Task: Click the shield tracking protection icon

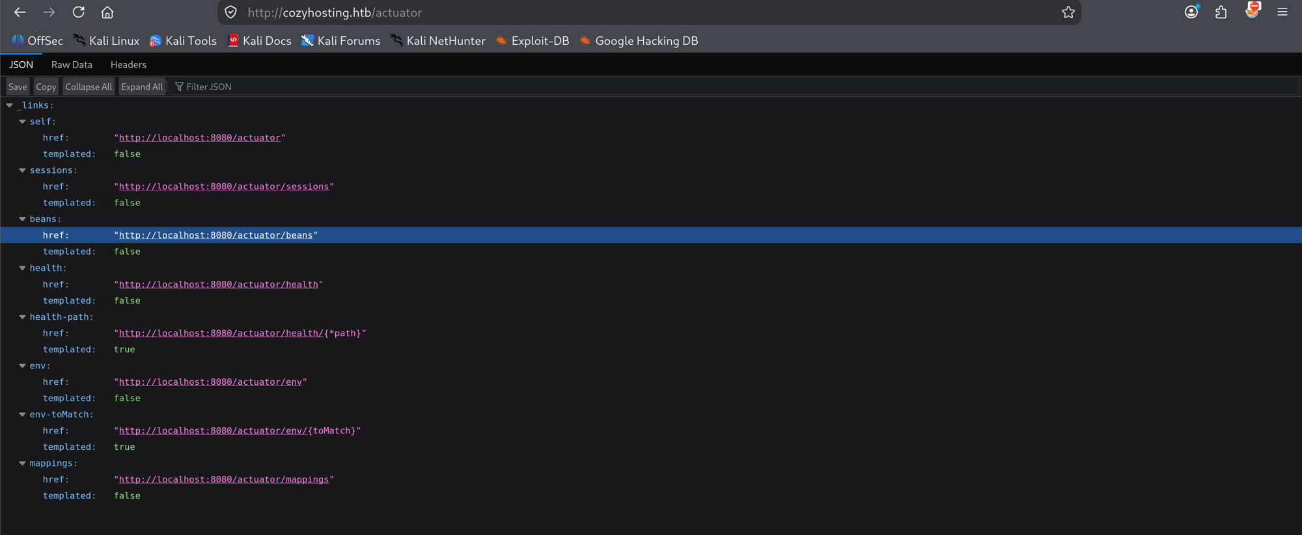Action: 230,12
